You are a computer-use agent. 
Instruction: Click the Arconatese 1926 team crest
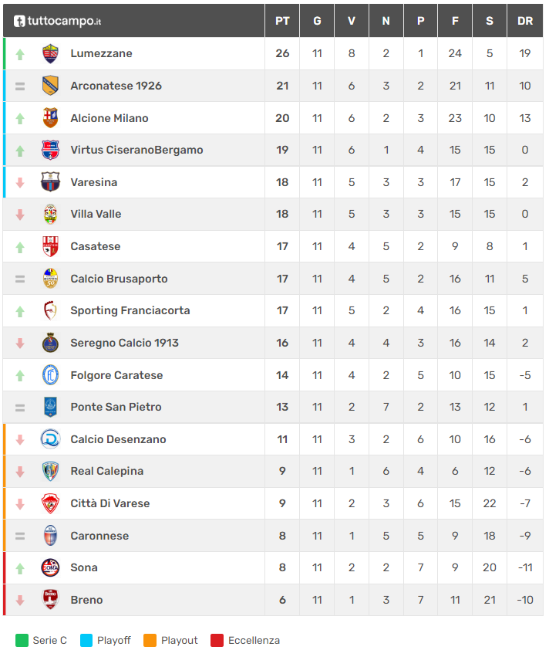click(50, 86)
